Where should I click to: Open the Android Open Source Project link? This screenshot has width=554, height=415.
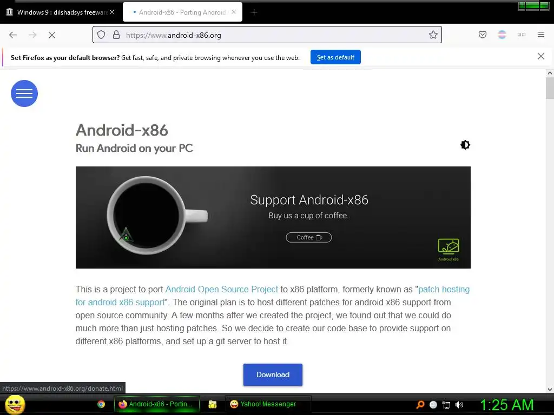tap(221, 290)
